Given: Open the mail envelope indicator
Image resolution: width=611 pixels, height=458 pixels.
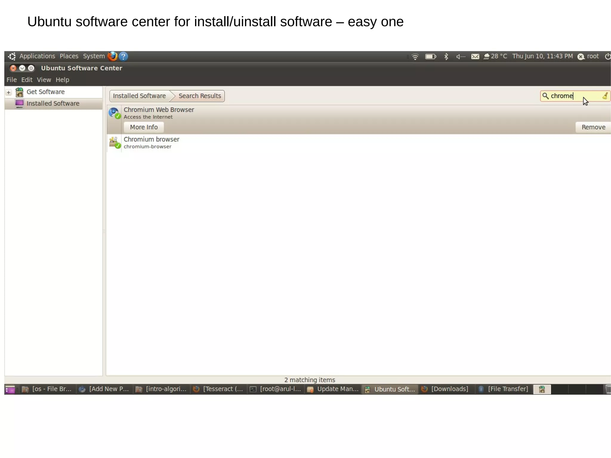Looking at the screenshot, I should point(475,56).
